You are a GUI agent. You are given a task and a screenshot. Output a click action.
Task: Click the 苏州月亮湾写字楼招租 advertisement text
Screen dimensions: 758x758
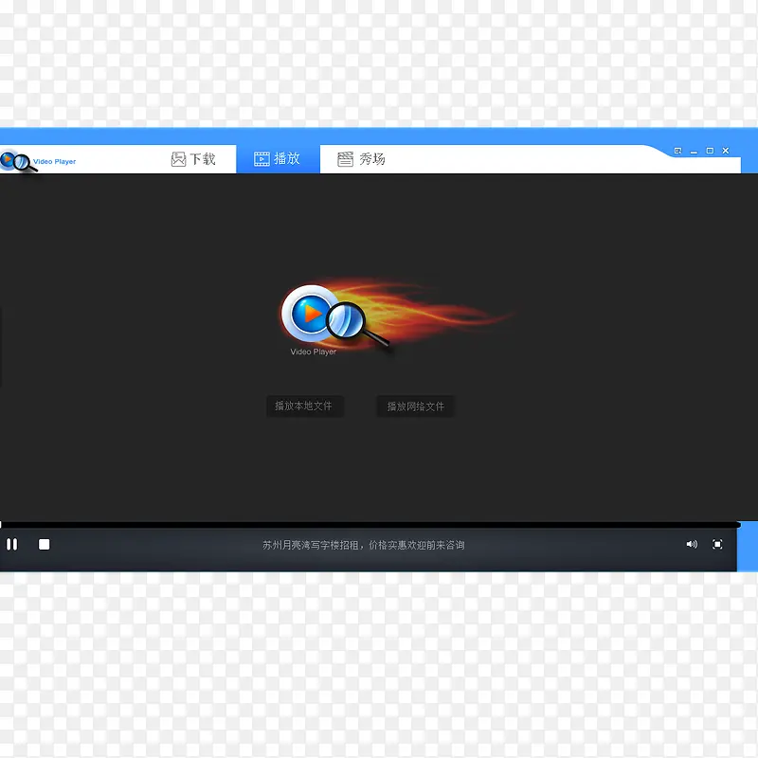364,545
